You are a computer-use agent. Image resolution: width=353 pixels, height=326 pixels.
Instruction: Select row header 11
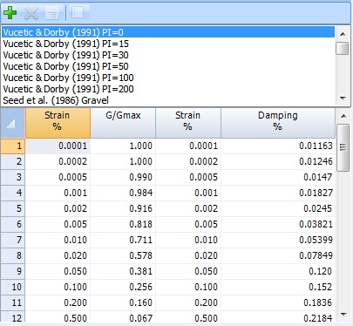click(12, 302)
